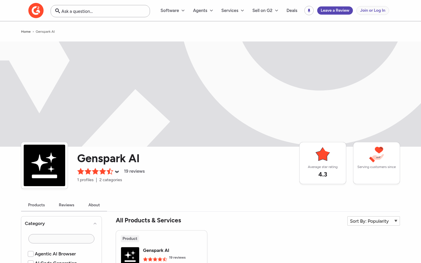Screen dimensions: 421x263
Task: Click the large Genspark AI logo
Action: tap(44, 165)
